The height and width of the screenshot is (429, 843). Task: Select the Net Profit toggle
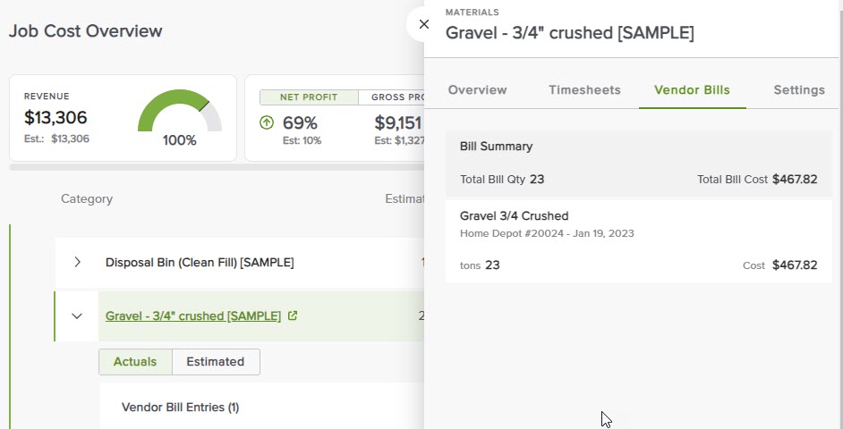pyautogui.click(x=309, y=97)
